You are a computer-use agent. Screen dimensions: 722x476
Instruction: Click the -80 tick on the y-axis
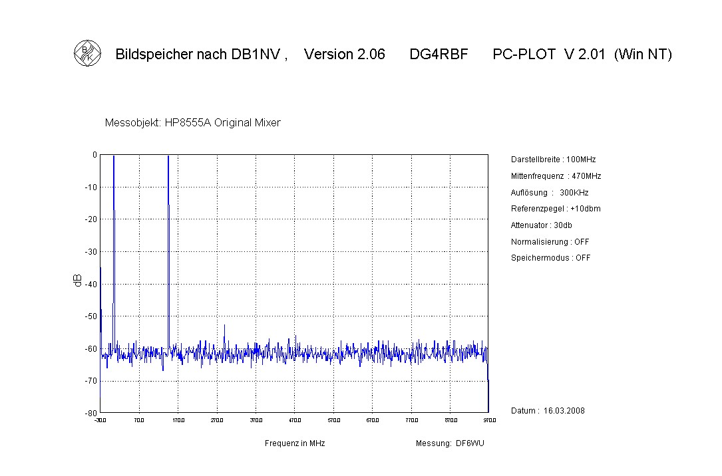pyautogui.click(x=92, y=413)
